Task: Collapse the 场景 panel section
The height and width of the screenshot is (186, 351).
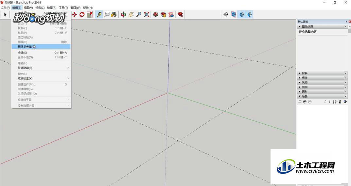Action: tap(300, 97)
